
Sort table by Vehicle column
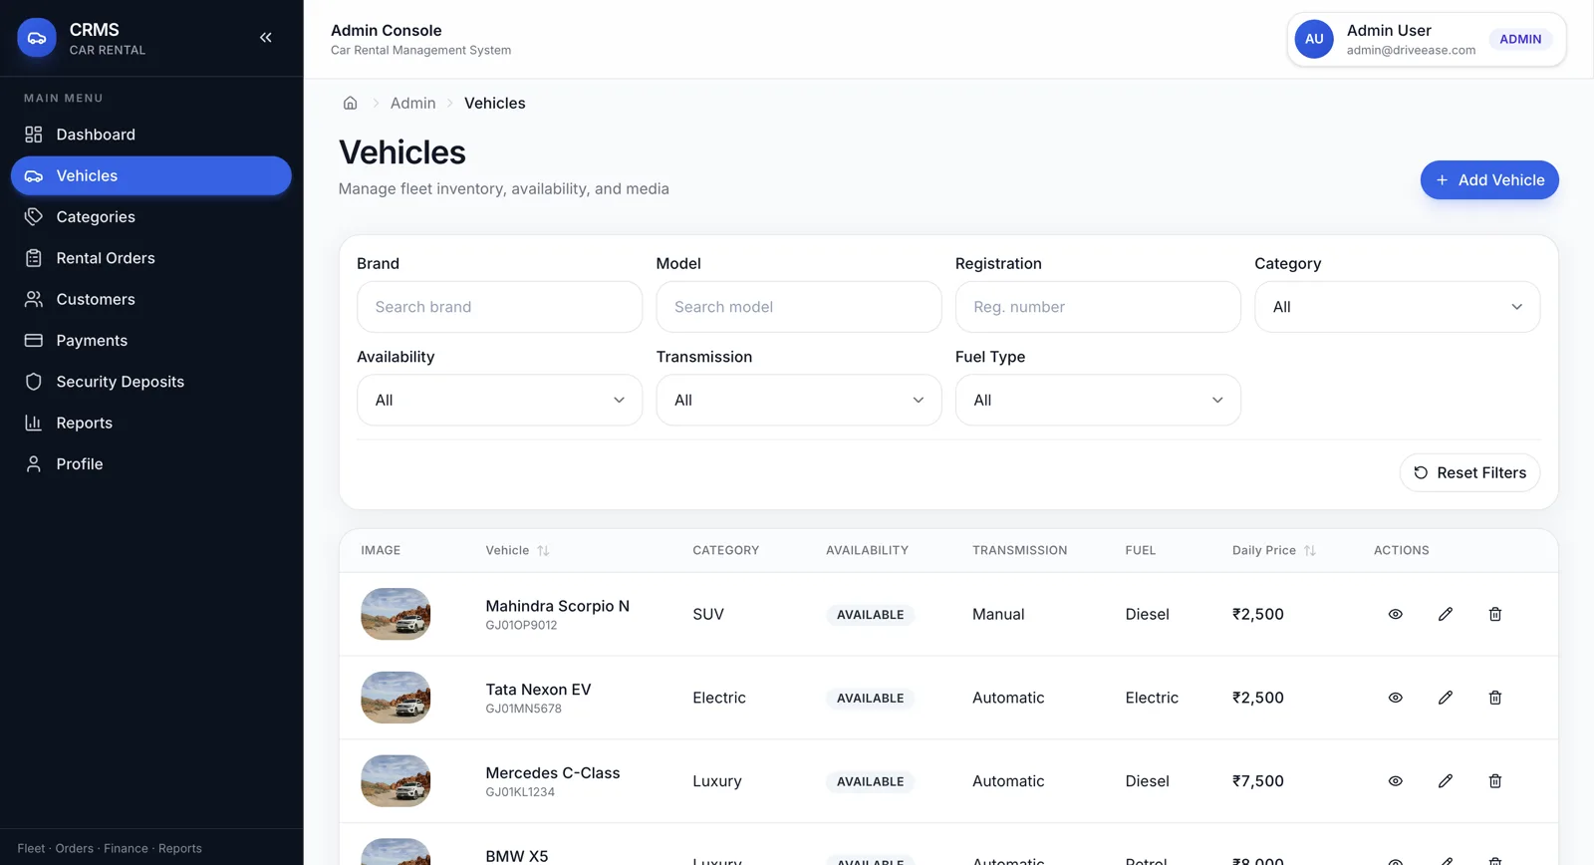[x=517, y=550]
